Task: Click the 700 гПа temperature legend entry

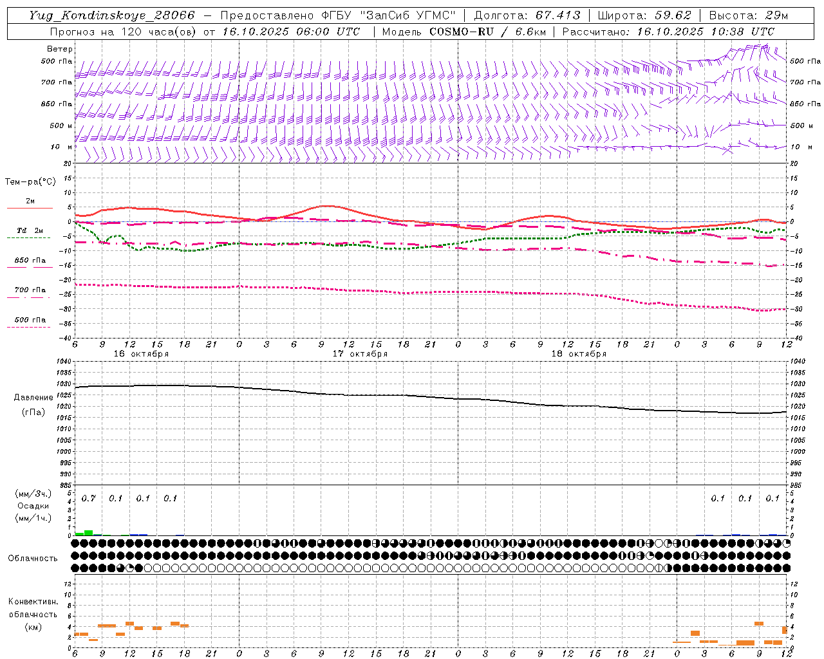Action: click(30, 290)
